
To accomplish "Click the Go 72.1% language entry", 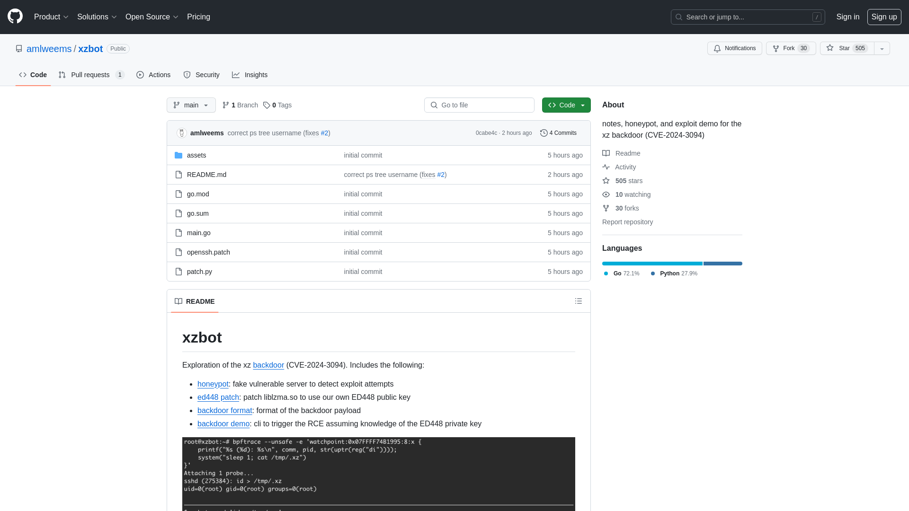I will pyautogui.click(x=622, y=273).
